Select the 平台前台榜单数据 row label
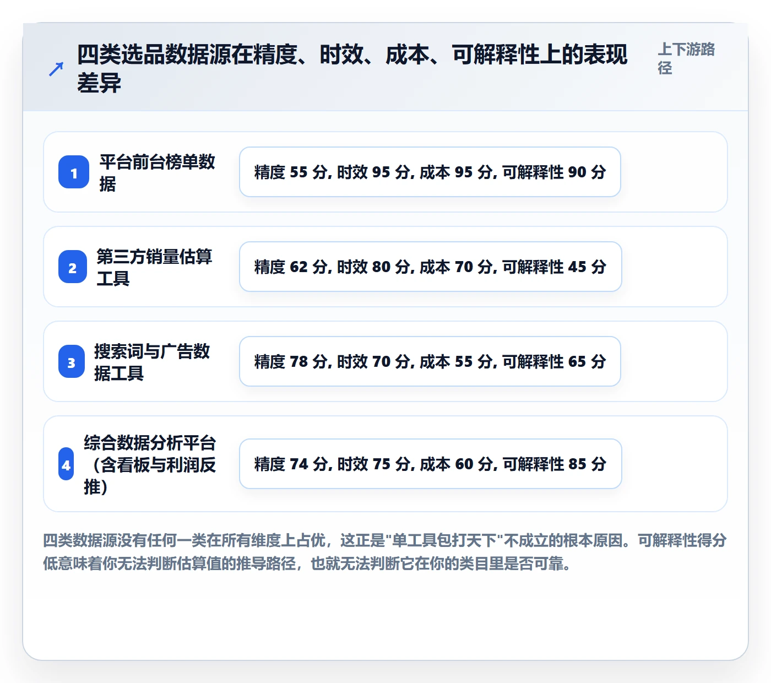 [x=158, y=172]
